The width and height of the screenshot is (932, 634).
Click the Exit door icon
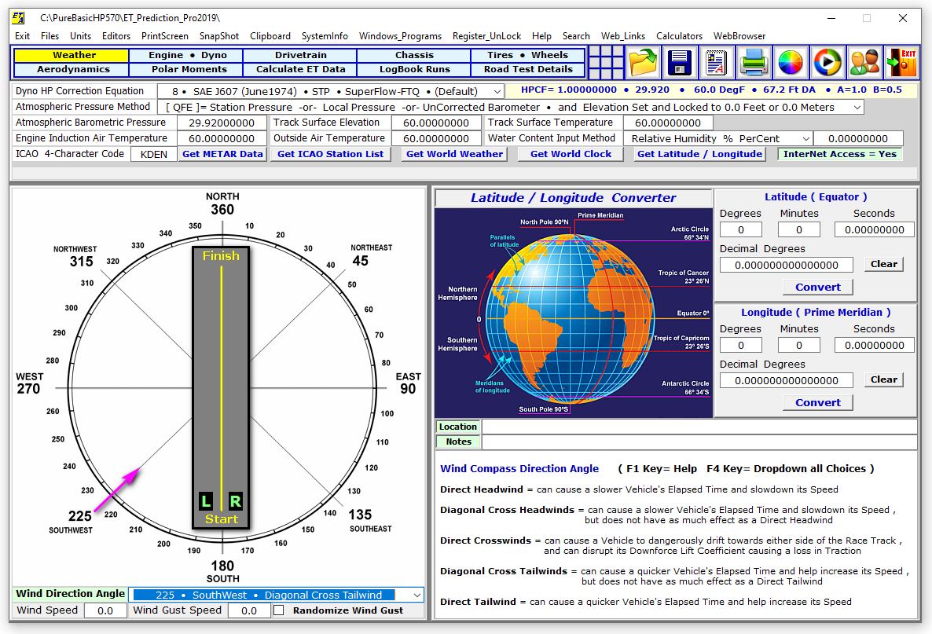pyautogui.click(x=901, y=62)
